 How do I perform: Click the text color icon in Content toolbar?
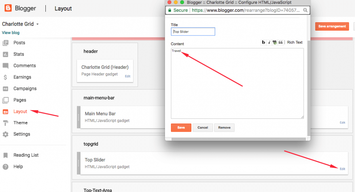275,42
